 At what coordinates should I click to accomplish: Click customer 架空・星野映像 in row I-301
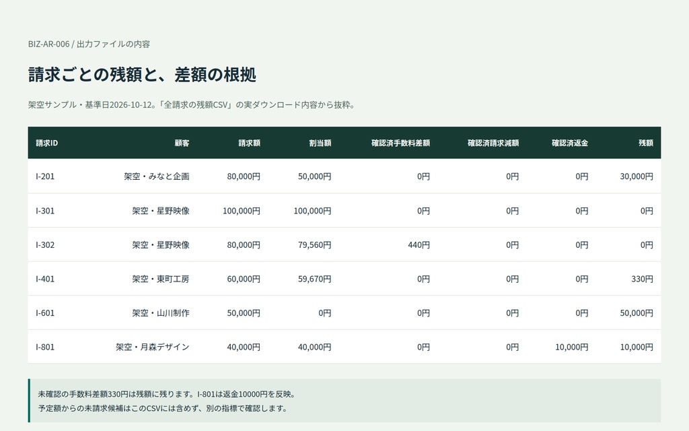161,211
